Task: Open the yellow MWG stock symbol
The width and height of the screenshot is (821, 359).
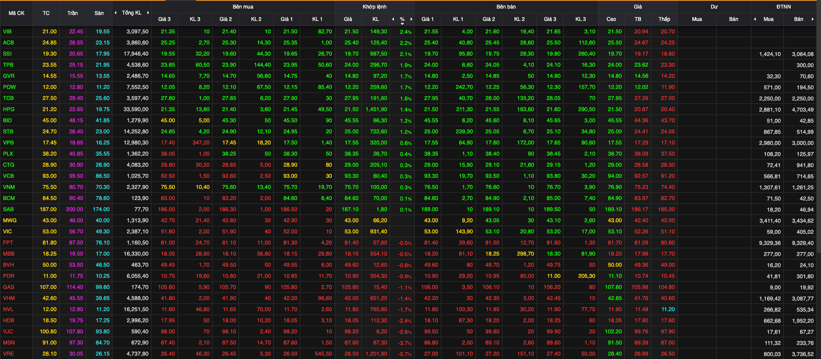Action: tap(9, 221)
